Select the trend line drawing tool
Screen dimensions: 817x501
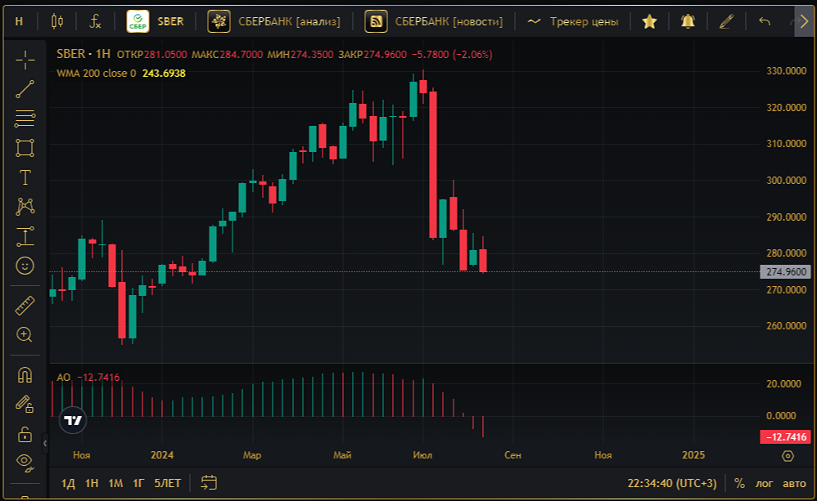click(25, 89)
